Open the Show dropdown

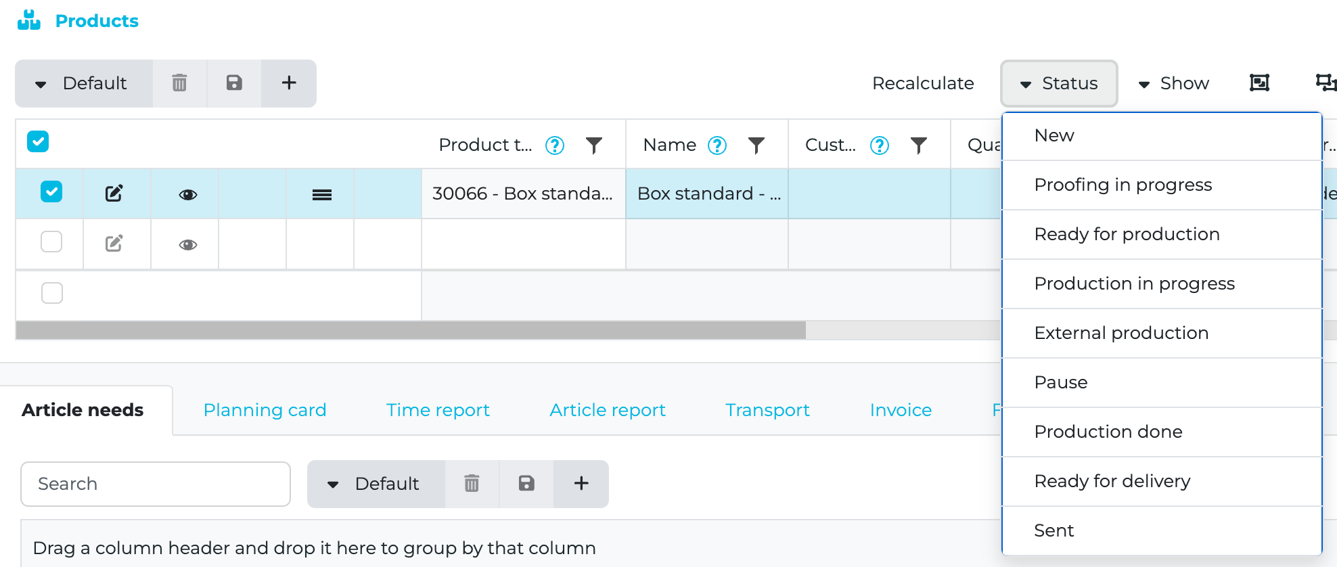point(1174,83)
